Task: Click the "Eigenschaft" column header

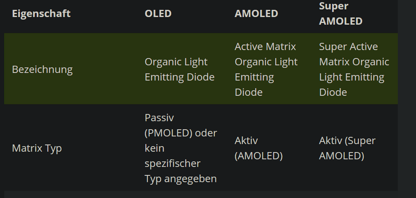Action: (x=41, y=14)
